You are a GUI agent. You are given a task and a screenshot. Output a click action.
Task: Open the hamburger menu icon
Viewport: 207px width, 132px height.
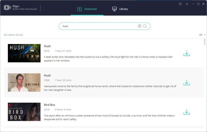point(187,4)
